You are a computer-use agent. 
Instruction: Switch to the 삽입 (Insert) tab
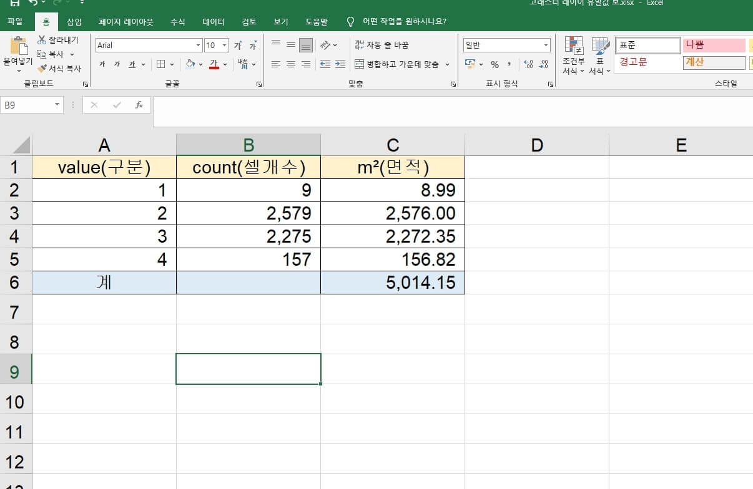tap(74, 21)
